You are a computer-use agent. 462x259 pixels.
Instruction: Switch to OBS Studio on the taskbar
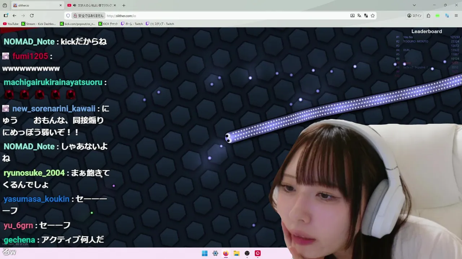click(x=247, y=253)
